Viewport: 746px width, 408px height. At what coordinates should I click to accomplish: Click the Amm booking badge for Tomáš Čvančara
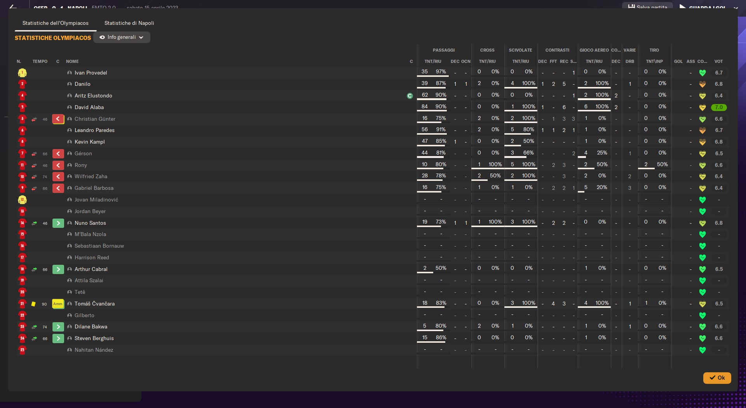point(58,304)
